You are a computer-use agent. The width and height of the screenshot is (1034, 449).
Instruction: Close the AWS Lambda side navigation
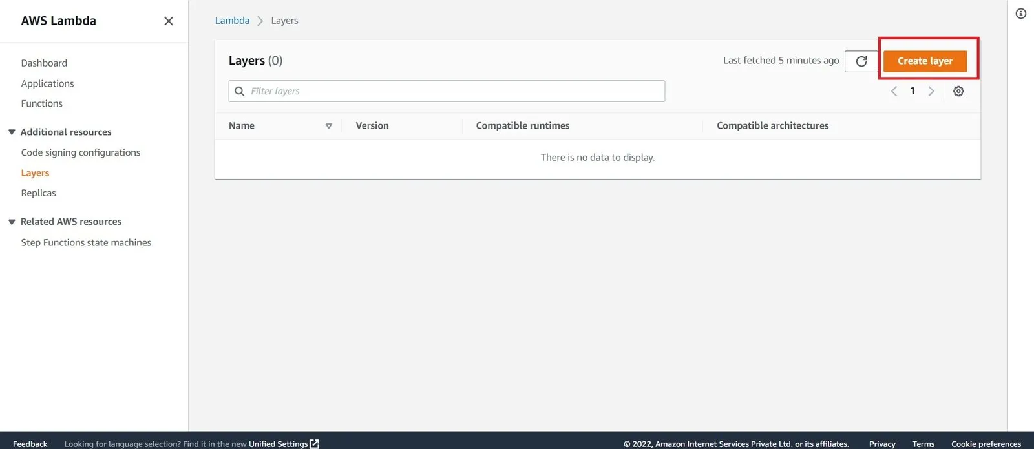click(x=169, y=21)
